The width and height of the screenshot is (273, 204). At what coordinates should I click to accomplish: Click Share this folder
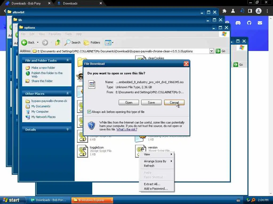tap(42, 81)
